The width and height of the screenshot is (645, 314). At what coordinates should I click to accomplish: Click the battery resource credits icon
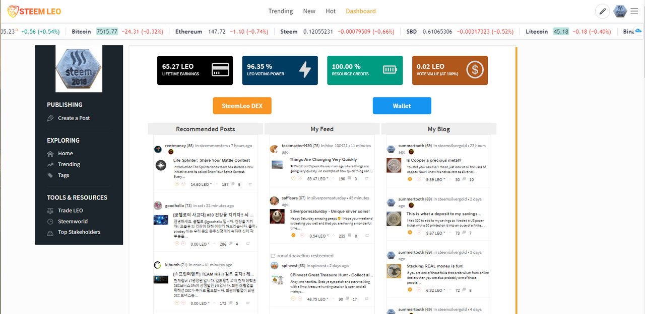pos(390,70)
